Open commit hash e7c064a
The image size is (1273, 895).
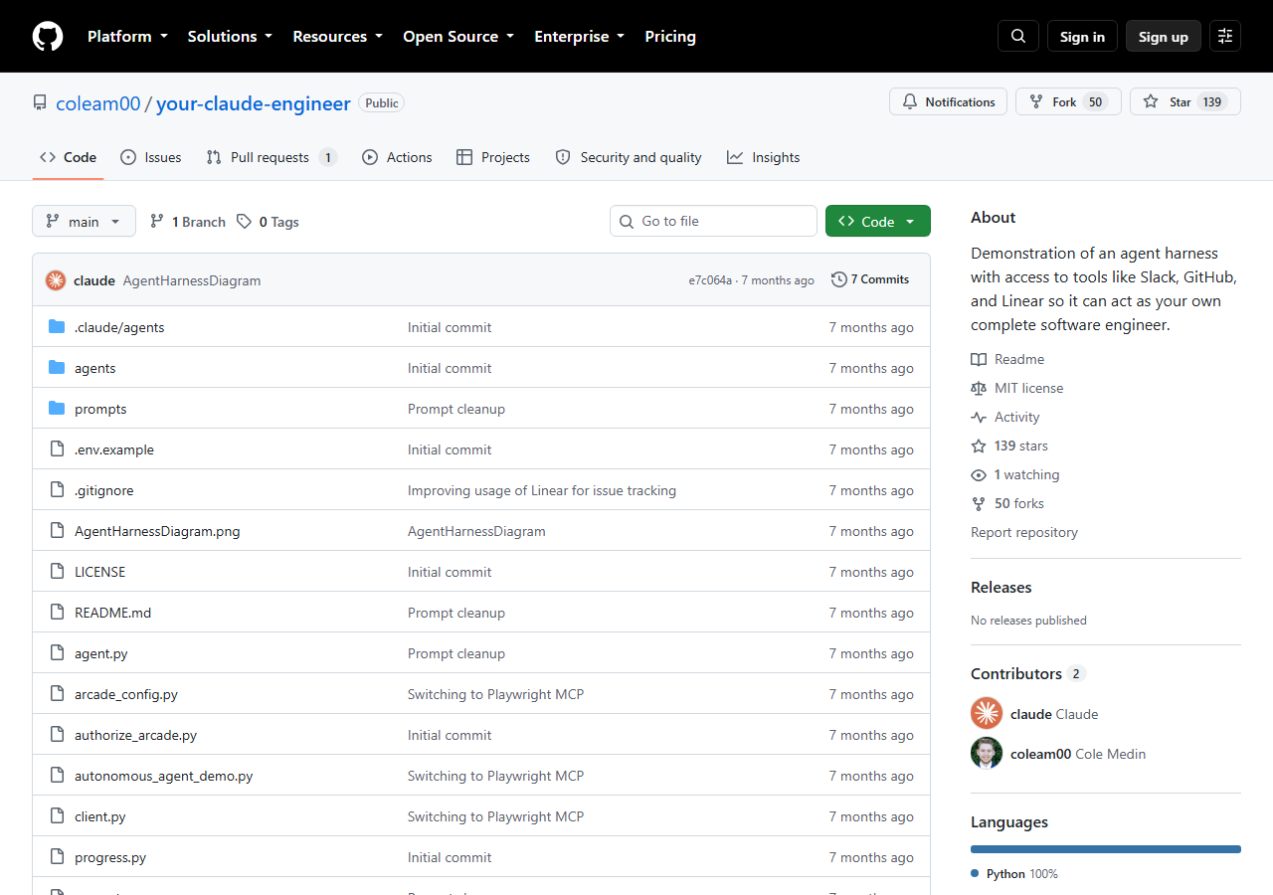pos(710,280)
